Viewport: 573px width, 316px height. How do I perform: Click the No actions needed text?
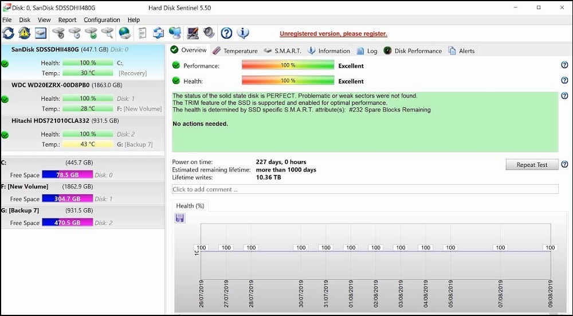pos(200,124)
